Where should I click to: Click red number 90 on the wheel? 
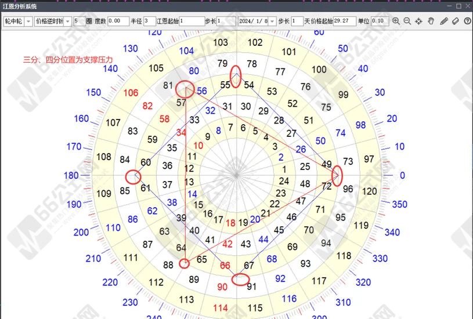[x=222, y=287]
